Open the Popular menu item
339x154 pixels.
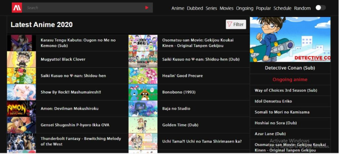click(x=263, y=8)
